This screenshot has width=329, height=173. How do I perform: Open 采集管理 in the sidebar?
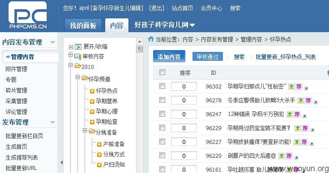(x=17, y=101)
